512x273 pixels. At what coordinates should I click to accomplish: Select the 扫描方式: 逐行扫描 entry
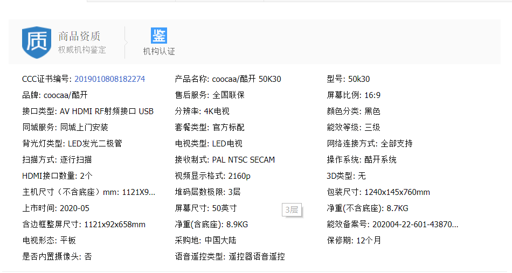[57, 160]
